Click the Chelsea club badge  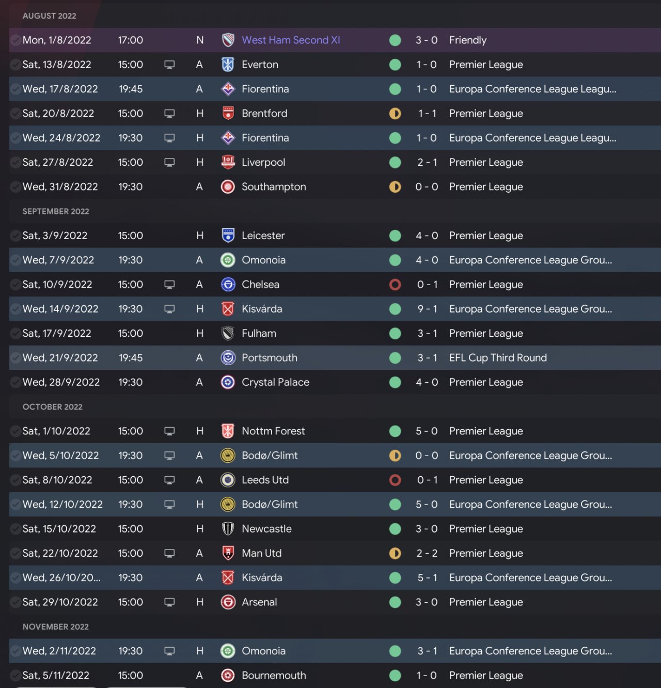point(228,285)
